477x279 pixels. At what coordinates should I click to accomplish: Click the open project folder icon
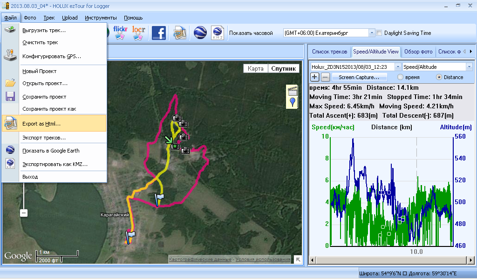[x=10, y=83]
